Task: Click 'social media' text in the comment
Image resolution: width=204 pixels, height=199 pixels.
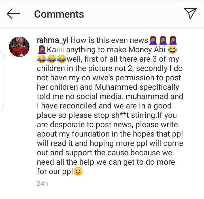Action: (x=100, y=96)
